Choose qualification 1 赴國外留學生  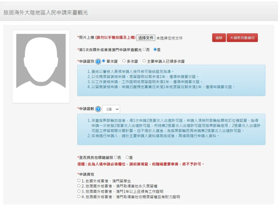pyautogui.click(x=79, y=181)
